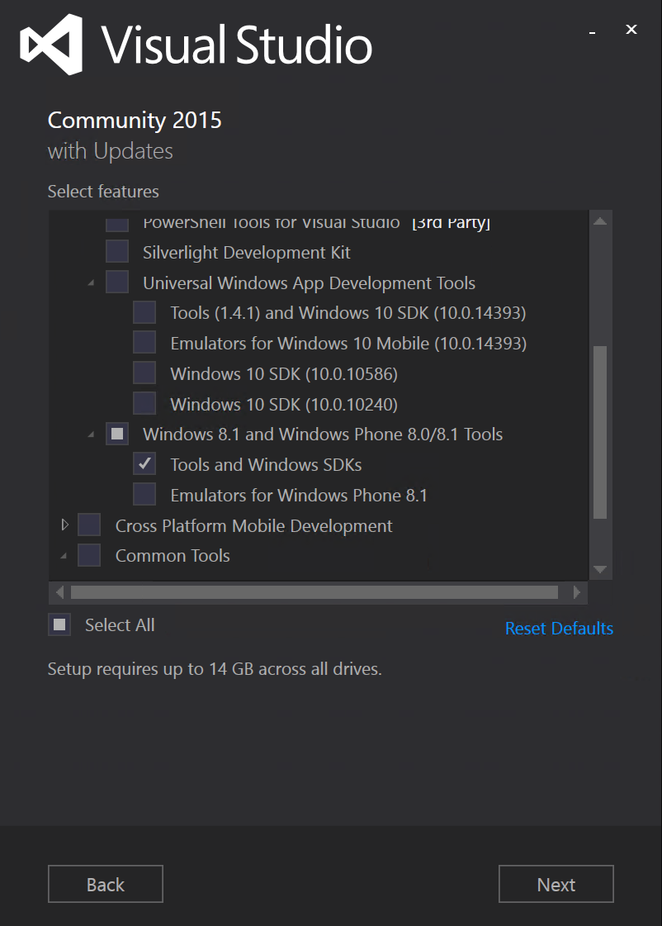This screenshot has height=926, width=662.
Task: Check the Silverlight Development Kit checkbox
Action: 117,252
